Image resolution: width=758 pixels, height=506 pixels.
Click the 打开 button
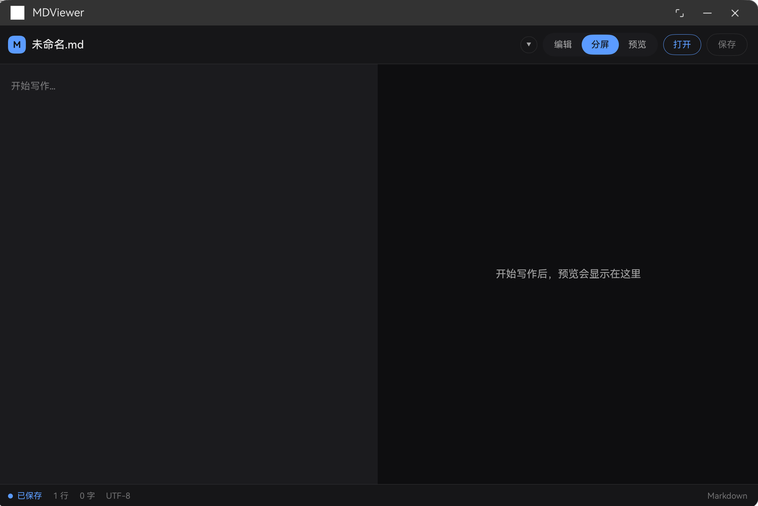point(682,45)
